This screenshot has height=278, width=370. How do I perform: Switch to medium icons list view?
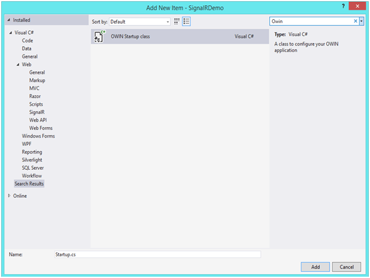click(186, 21)
